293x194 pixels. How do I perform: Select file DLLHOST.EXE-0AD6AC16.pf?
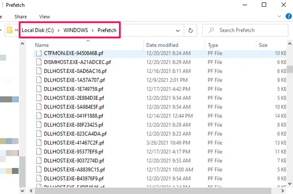point(160,71)
